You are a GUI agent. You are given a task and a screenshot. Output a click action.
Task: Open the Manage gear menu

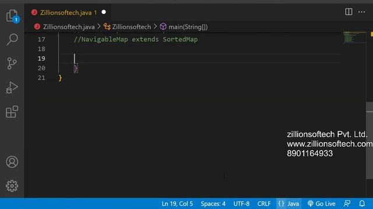tap(12, 186)
